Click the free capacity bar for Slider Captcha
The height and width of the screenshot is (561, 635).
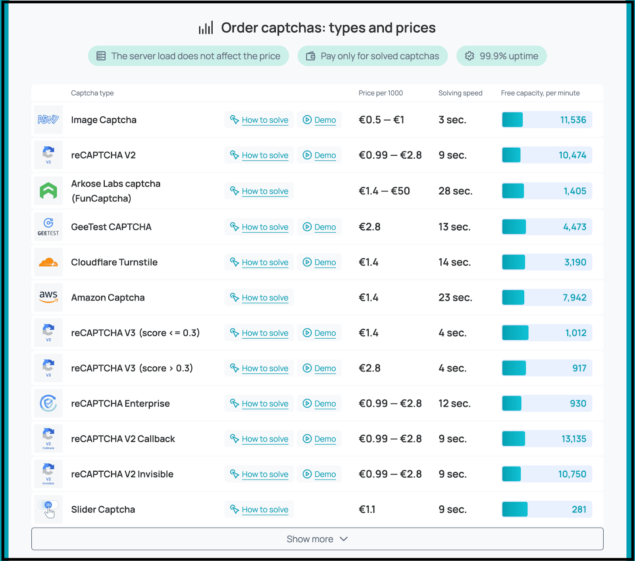coord(546,509)
